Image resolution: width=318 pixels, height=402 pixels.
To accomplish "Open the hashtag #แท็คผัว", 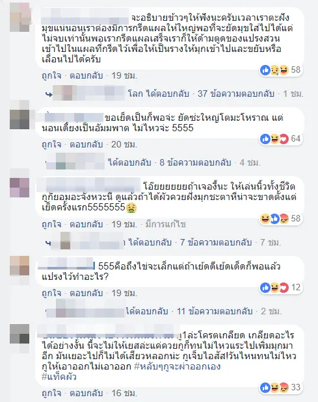I will pos(59,377).
